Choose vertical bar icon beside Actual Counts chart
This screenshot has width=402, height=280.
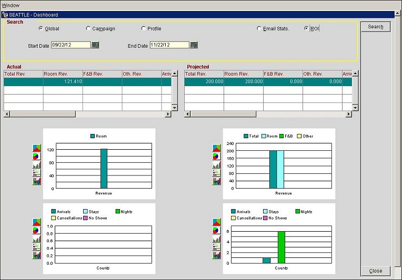tap(37, 238)
